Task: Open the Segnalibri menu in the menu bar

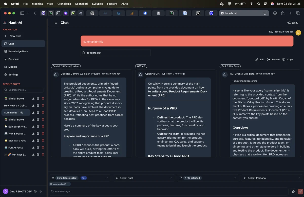Action: coord(81,4)
